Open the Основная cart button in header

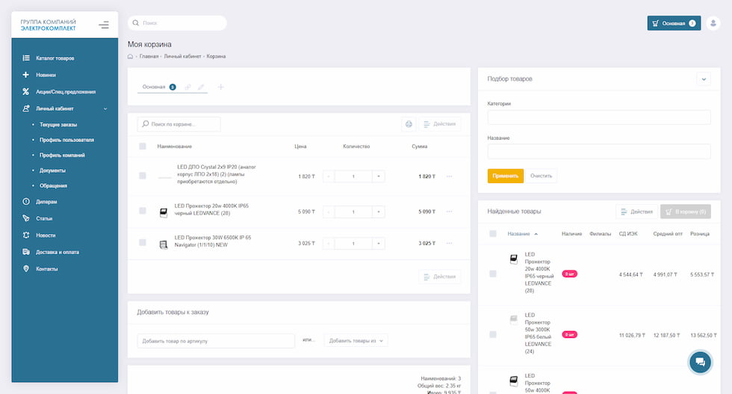click(674, 23)
